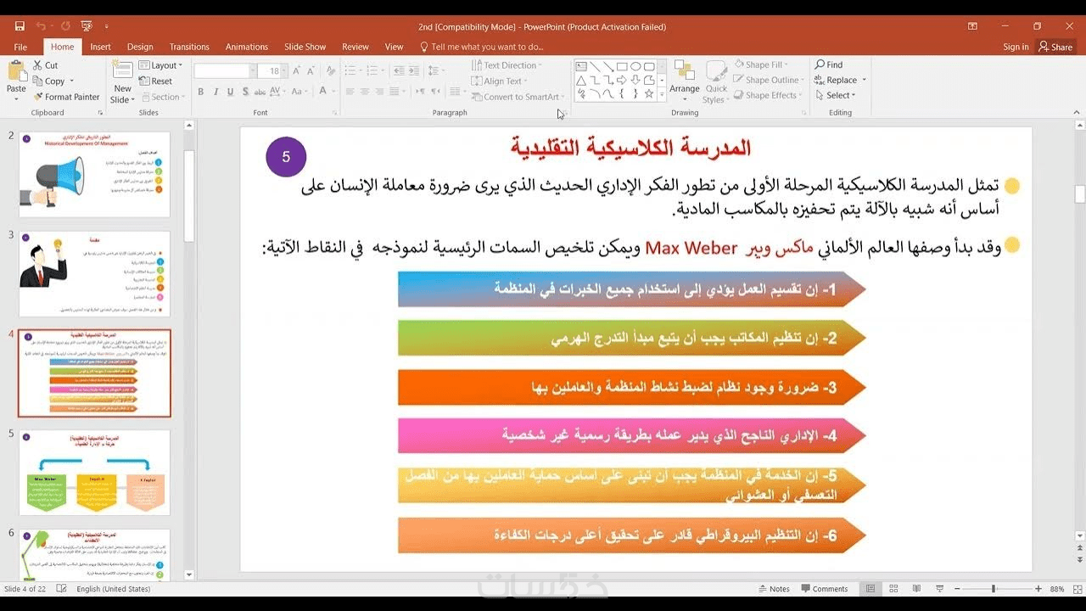Open the Comments pane

[823, 589]
